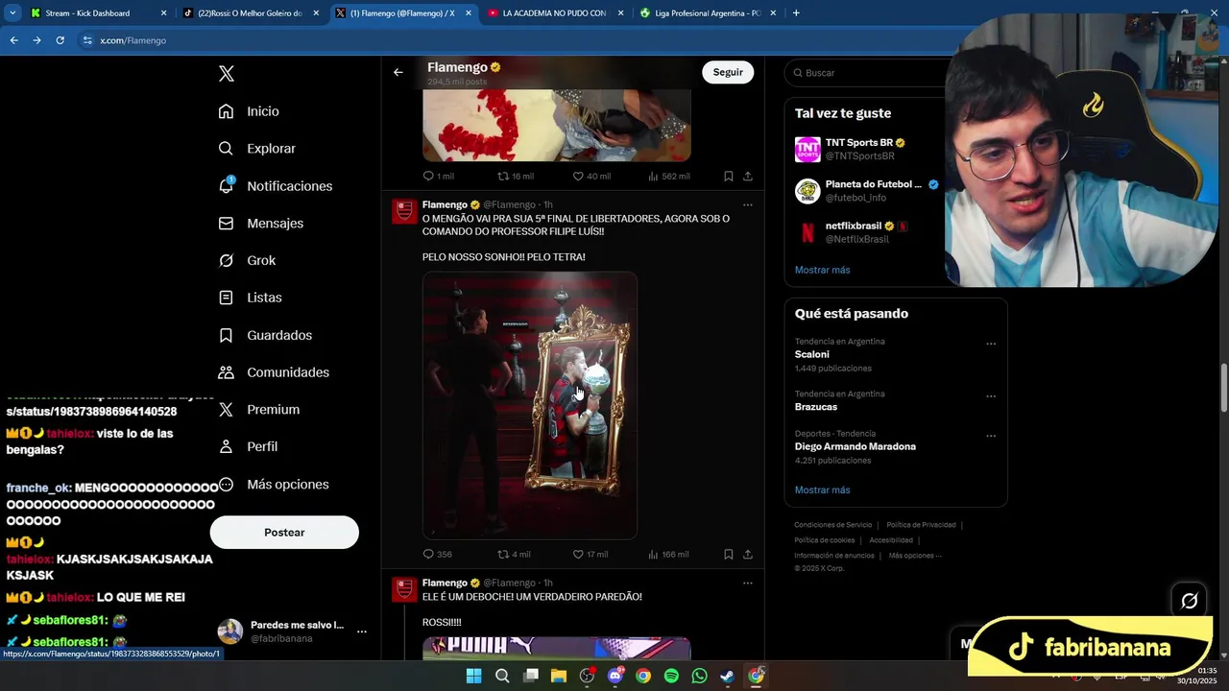Open Condiciones de Servicio footer link
1229x691 pixels.
(x=832, y=525)
